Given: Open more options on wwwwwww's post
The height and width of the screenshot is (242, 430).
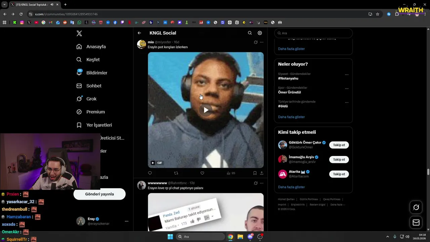Looking at the screenshot, I should (262, 183).
